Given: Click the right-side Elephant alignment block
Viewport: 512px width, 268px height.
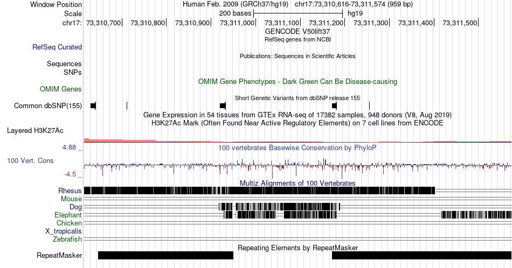Looking at the screenshot, I should tap(476, 215).
